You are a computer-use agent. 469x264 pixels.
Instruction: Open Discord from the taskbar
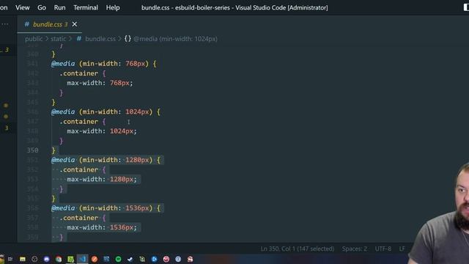(46, 259)
